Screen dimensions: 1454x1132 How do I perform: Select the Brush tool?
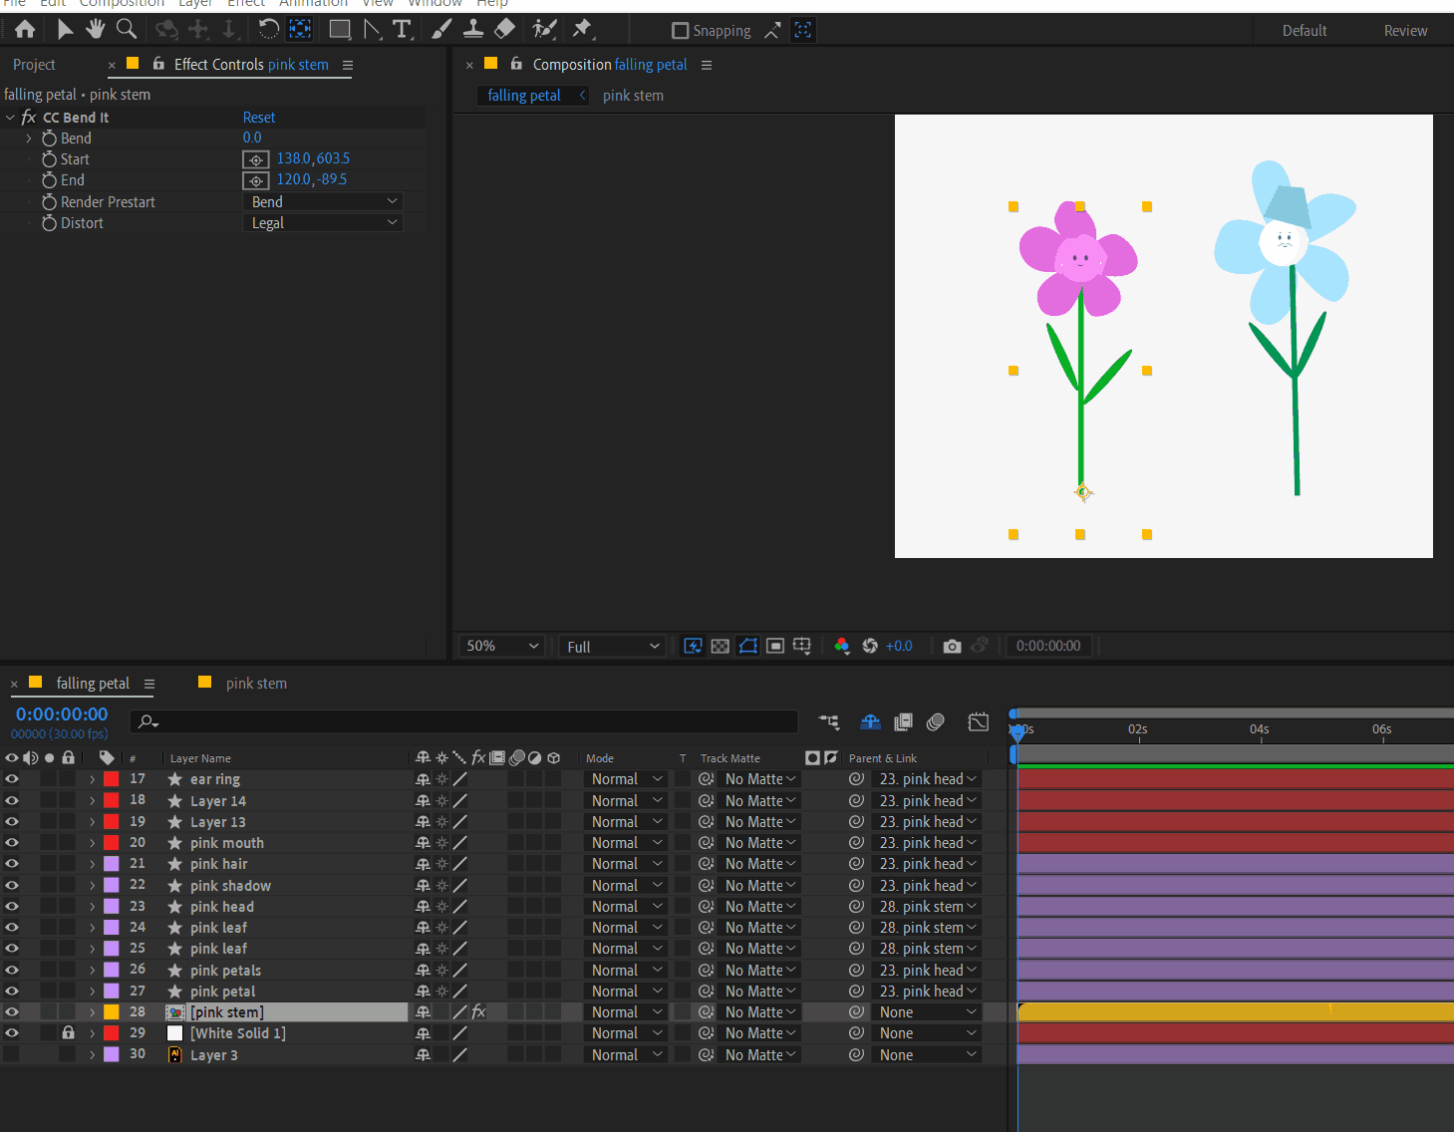point(441,30)
